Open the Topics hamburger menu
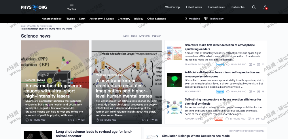Image resolution: width=288 pixels, height=139 pixels. 72,7
